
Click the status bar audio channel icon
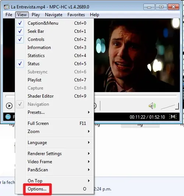click(173, 117)
